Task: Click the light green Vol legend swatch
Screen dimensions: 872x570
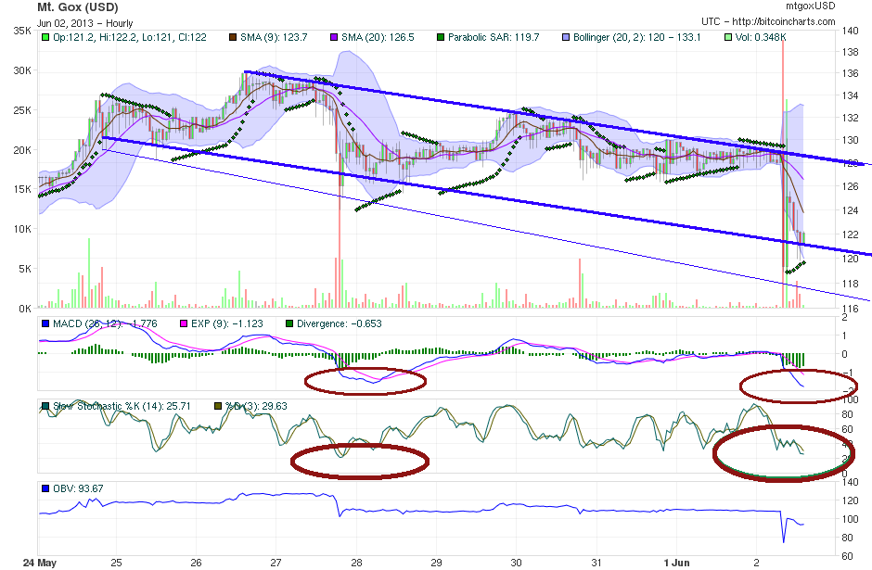Action: [x=728, y=37]
